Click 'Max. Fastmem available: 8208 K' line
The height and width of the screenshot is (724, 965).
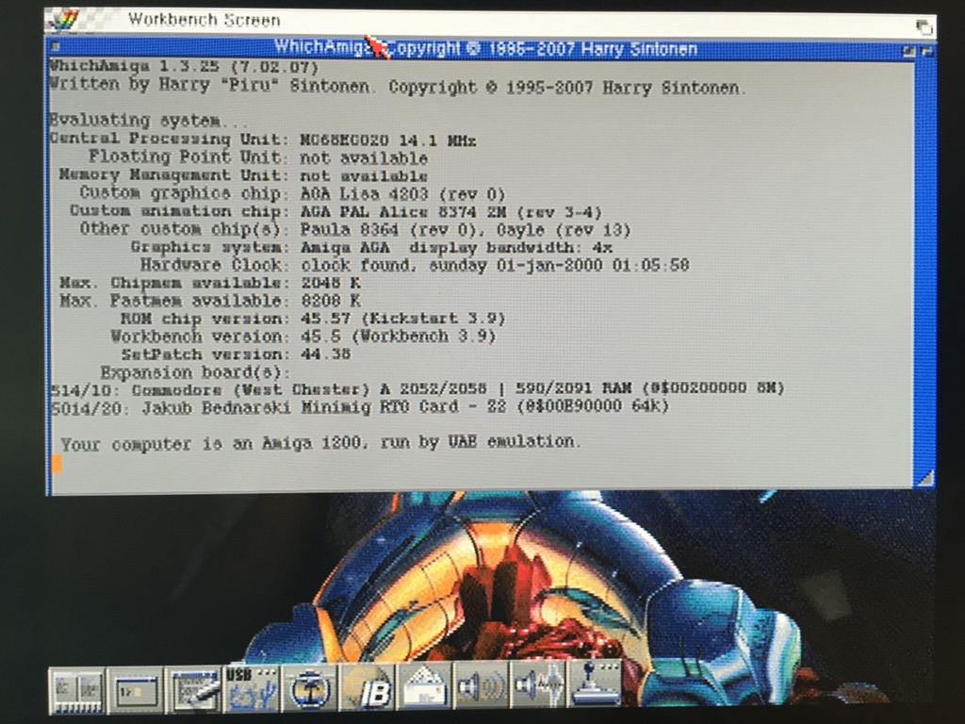pyautogui.click(x=210, y=301)
